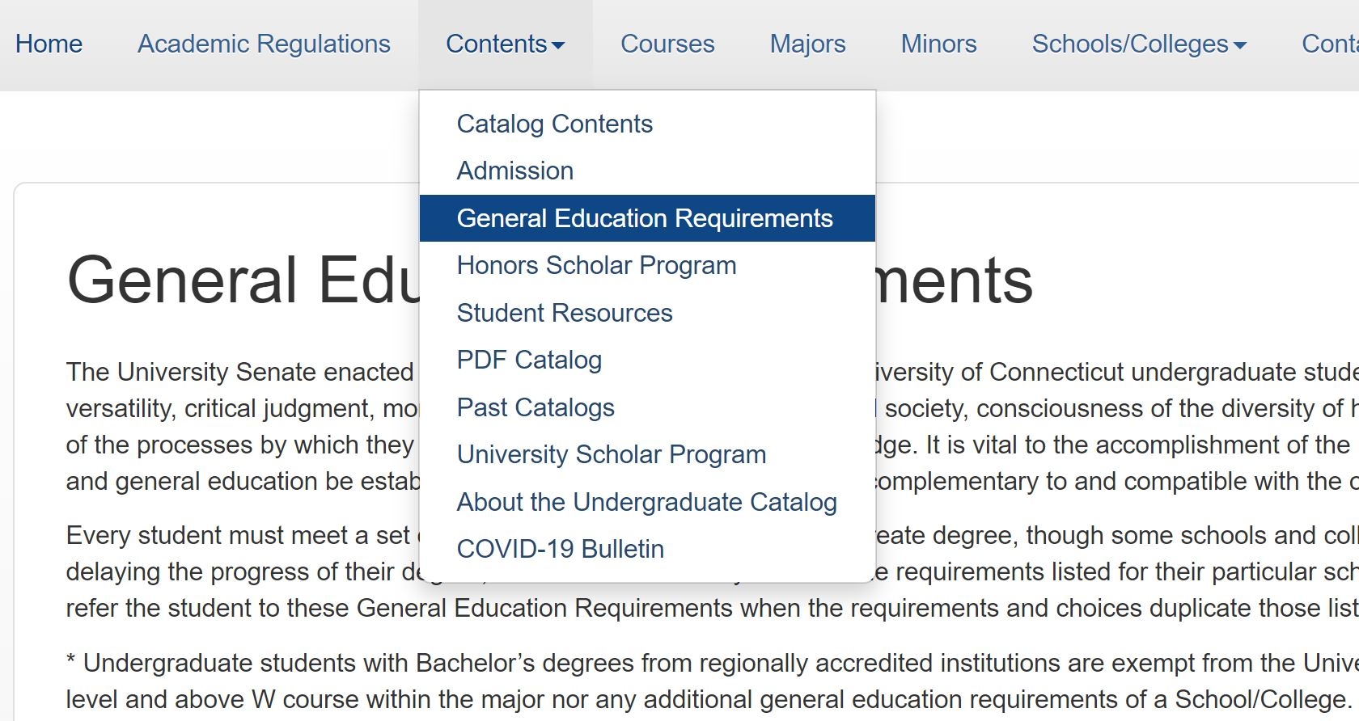Select highlighted General Education Requirements entry

click(644, 218)
